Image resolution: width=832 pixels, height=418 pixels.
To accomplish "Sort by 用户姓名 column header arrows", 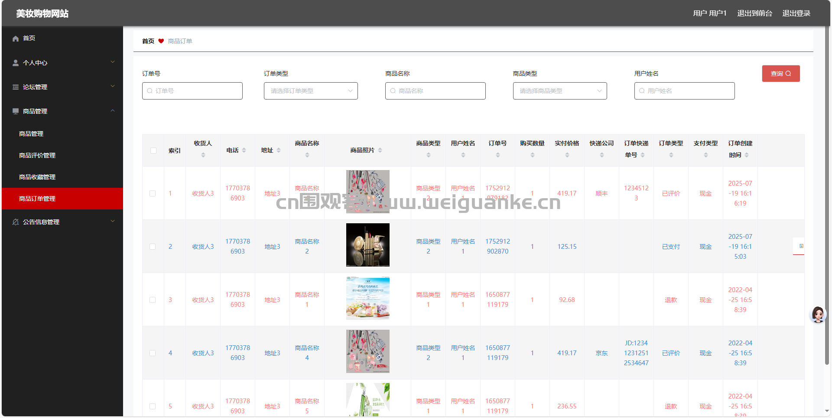I will point(463,155).
